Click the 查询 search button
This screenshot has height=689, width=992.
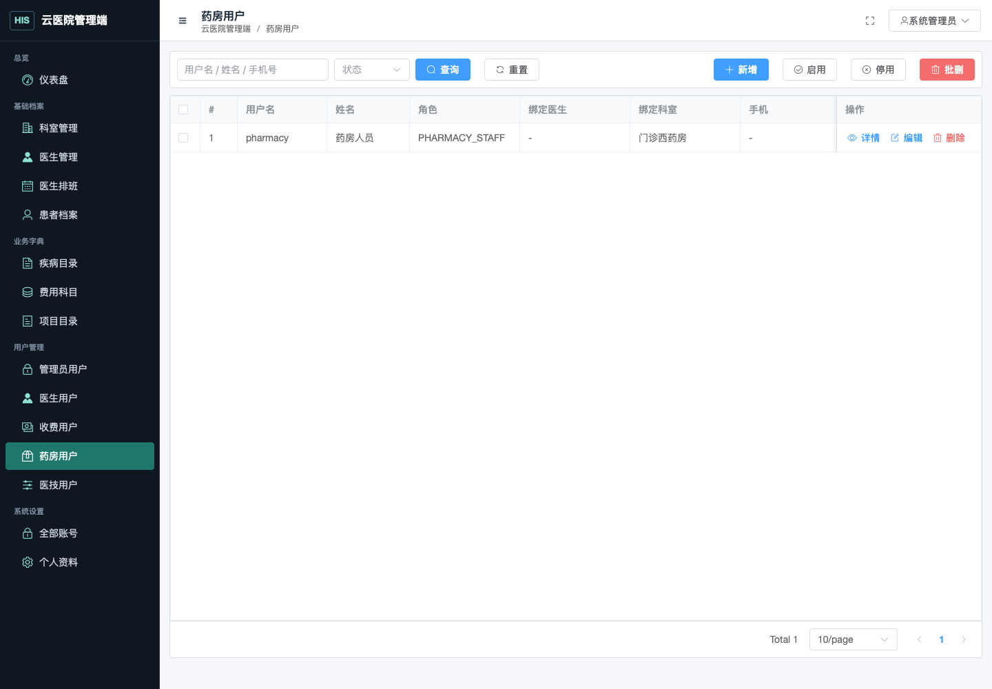coord(443,70)
